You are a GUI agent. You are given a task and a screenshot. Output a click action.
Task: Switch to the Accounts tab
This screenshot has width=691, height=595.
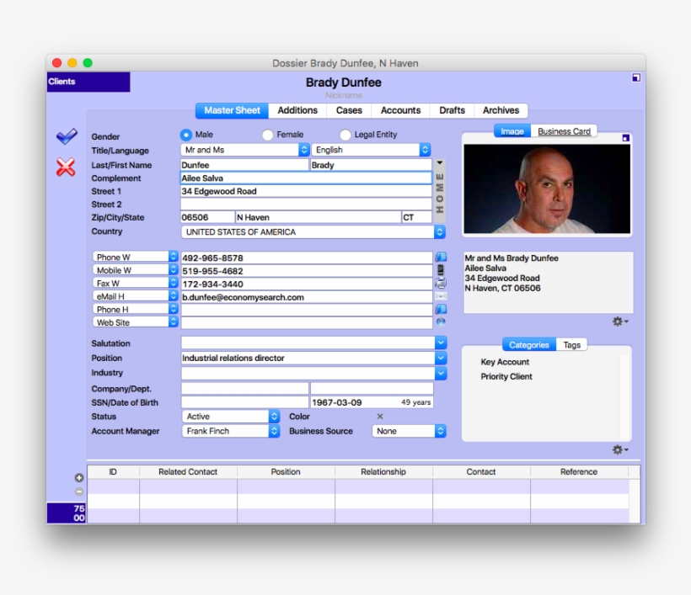click(400, 110)
